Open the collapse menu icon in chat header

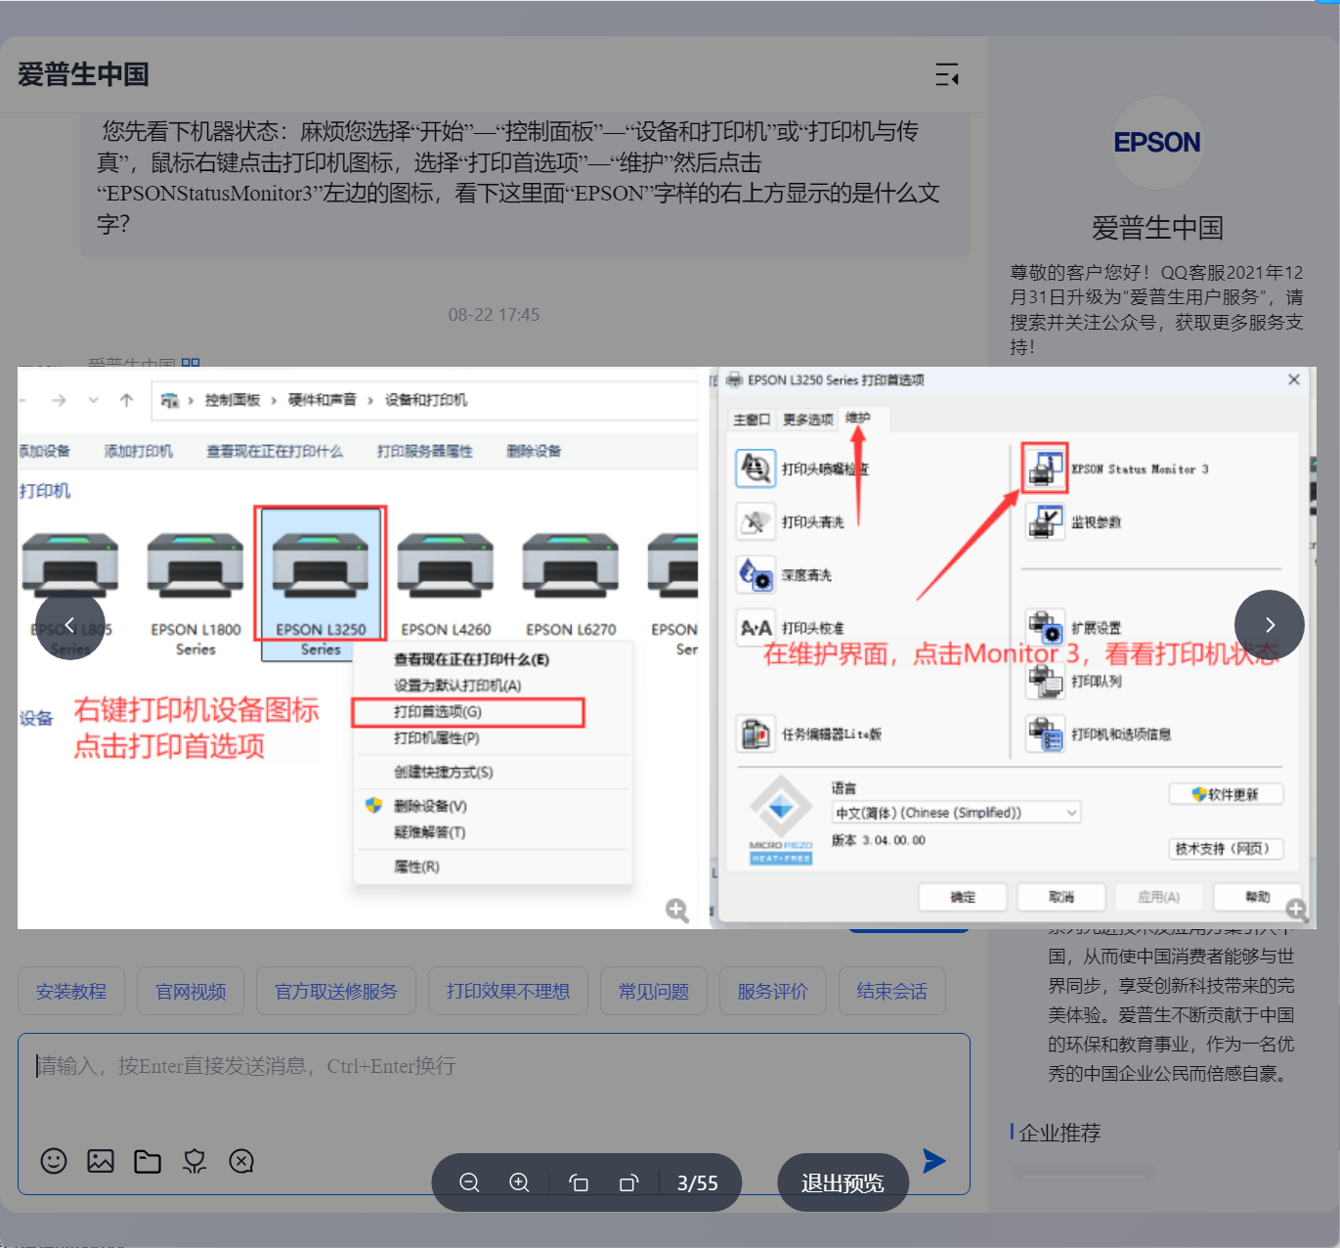947,74
